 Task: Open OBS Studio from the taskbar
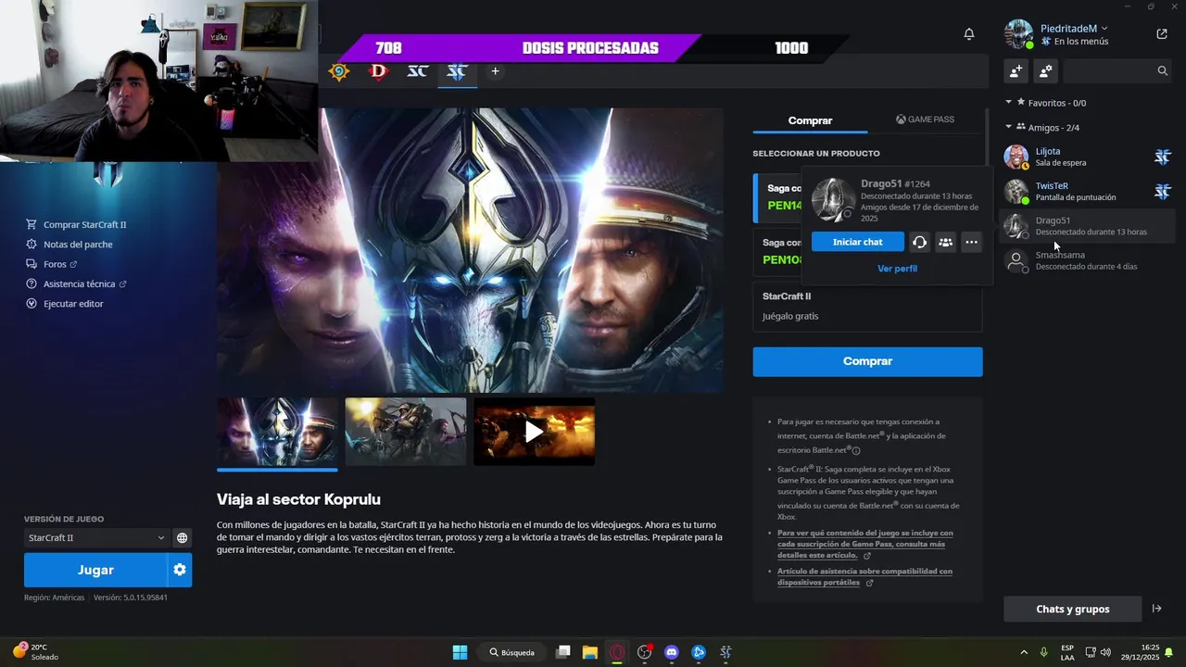click(644, 652)
